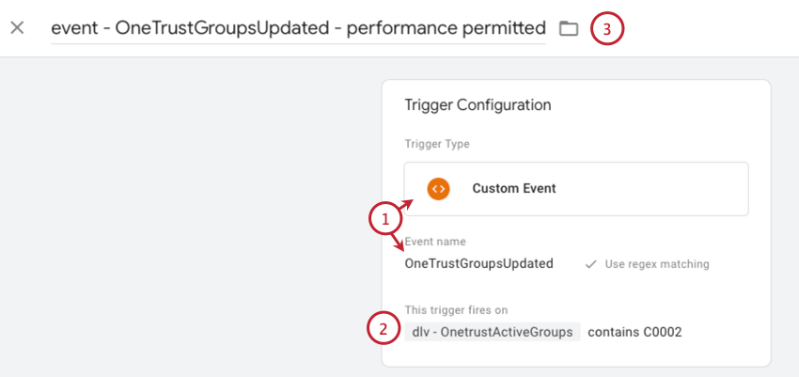Select the "Custom Event" trigger type label

tap(513, 188)
